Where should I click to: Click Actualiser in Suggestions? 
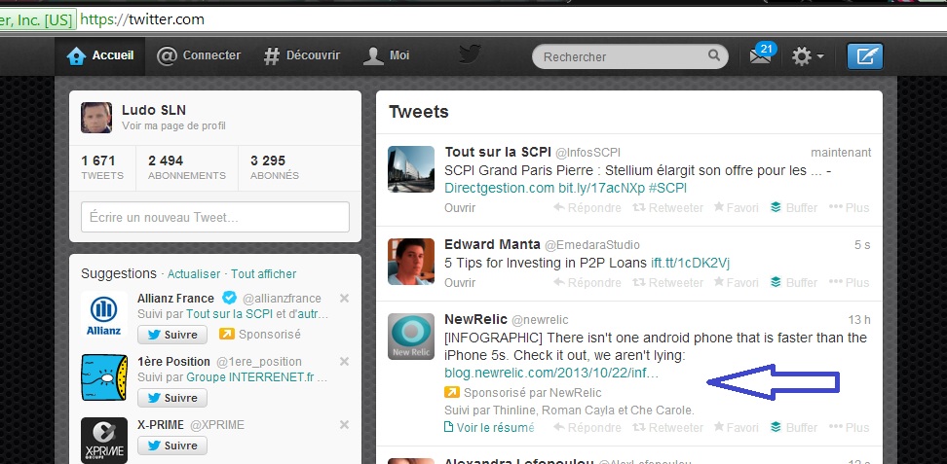click(x=194, y=274)
